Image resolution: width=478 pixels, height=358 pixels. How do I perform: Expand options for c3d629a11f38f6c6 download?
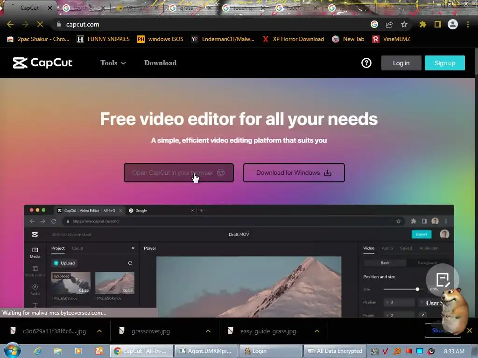coord(99,331)
